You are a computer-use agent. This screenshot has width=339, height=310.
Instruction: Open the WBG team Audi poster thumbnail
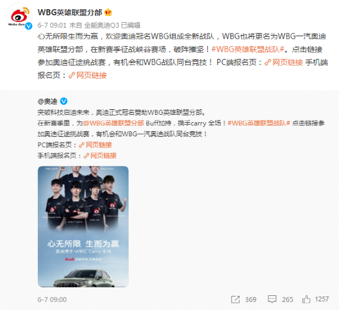(x=83, y=227)
